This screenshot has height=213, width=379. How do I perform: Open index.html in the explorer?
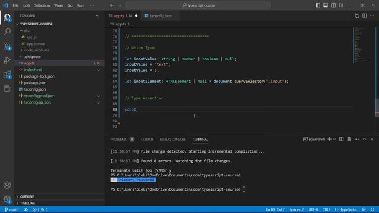tap(33, 70)
